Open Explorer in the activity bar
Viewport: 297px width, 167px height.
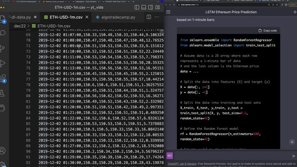click(x=2, y=19)
